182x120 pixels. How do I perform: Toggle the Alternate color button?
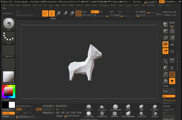[x=9, y=113]
